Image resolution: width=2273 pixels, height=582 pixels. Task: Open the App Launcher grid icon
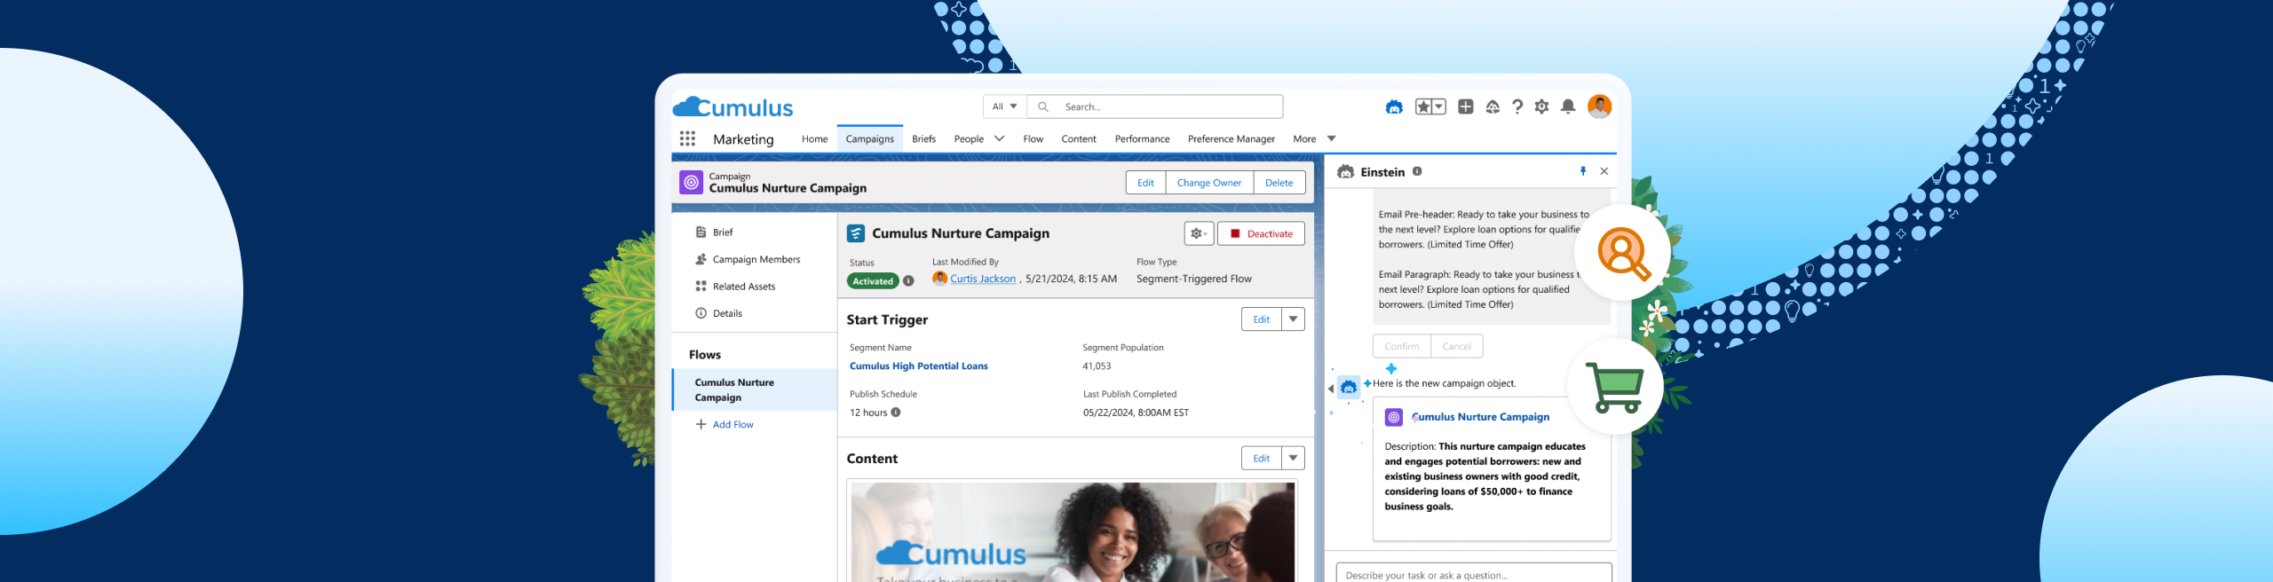[687, 138]
